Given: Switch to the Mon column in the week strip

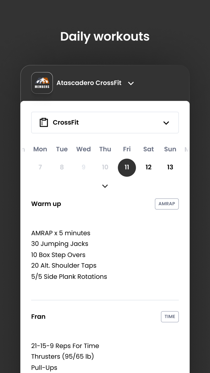Looking at the screenshot, I should pos(40,149).
